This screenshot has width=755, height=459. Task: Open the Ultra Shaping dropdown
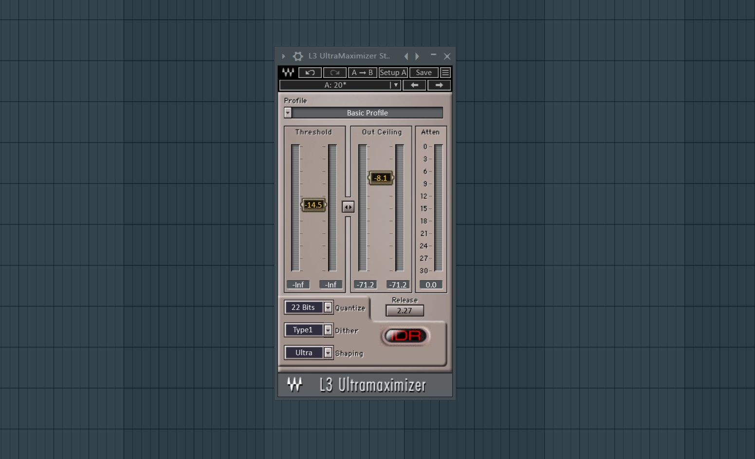click(x=309, y=353)
